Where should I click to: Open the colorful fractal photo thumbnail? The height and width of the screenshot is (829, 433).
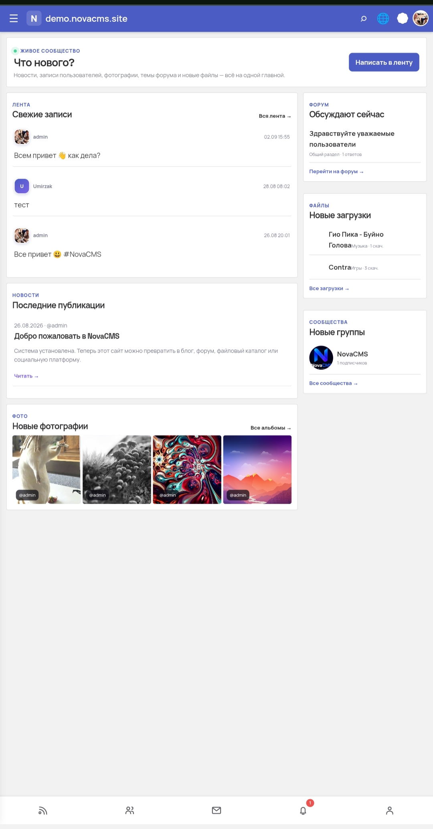(187, 470)
